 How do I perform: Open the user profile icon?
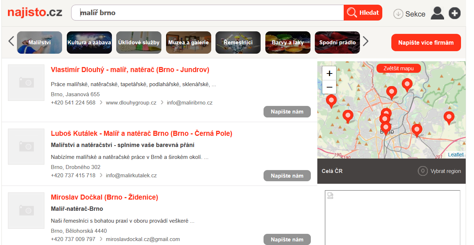pos(437,13)
